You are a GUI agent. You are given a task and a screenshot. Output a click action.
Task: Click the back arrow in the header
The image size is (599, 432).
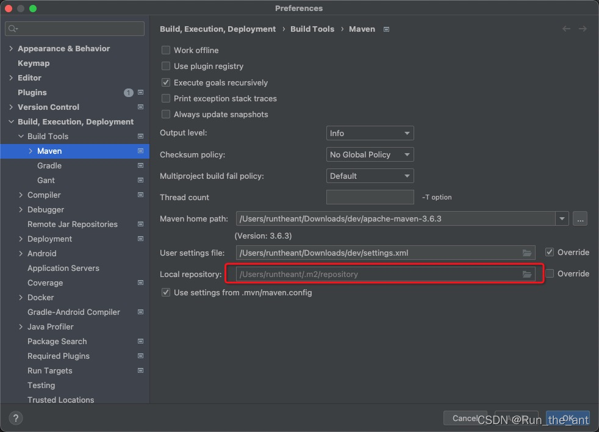tap(566, 29)
